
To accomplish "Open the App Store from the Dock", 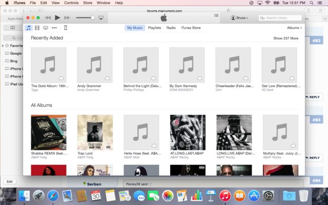I will [x=254, y=196].
